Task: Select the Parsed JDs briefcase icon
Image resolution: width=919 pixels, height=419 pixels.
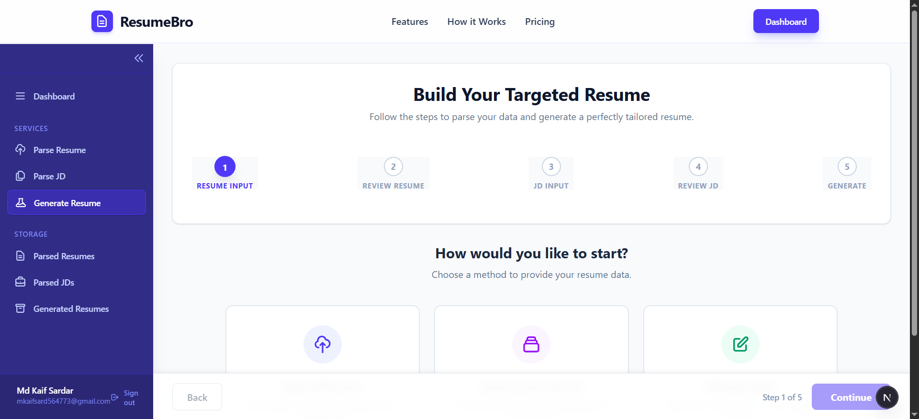Action: (21, 282)
